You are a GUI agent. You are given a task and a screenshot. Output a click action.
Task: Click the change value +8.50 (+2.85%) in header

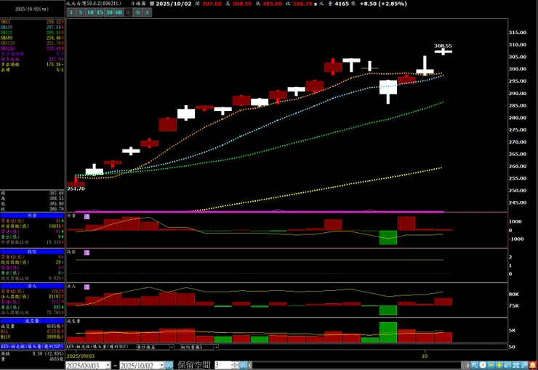(383, 4)
